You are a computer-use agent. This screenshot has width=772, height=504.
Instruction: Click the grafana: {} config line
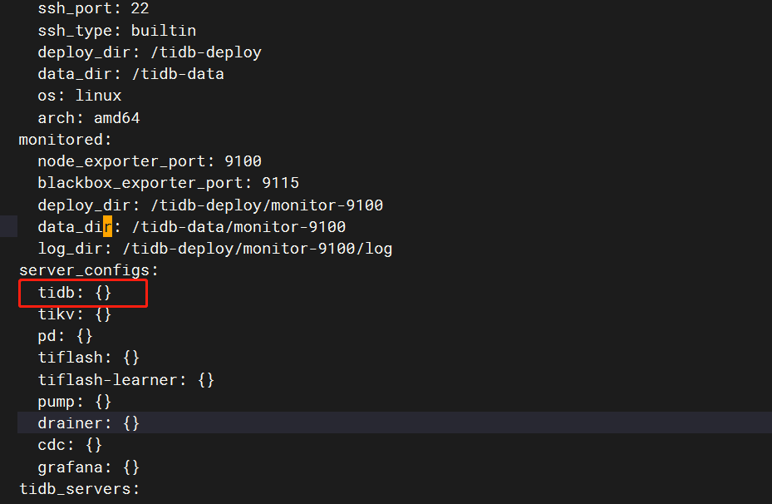(x=89, y=467)
